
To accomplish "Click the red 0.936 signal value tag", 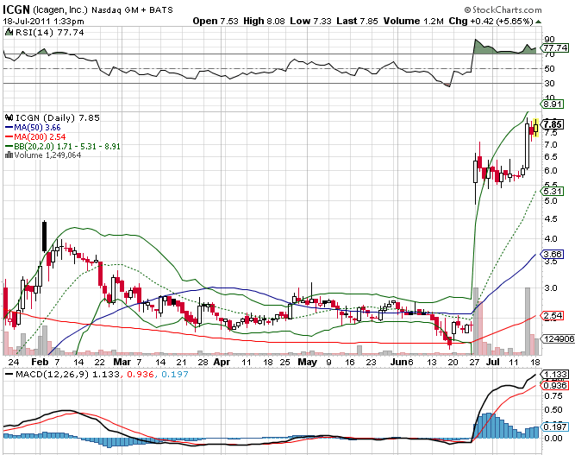I will pyautogui.click(x=555, y=386).
